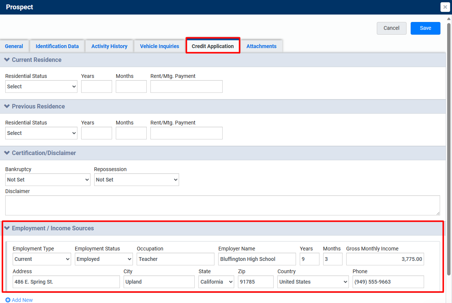Click Current Residence Rent/Mtg. Payment field
The width and height of the screenshot is (452, 303).
187,86
